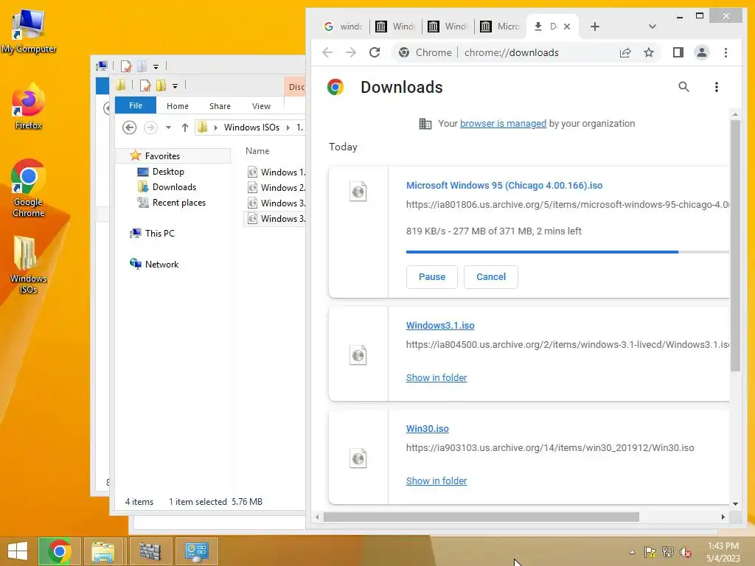
Task: Switch to the Micro... archive tab
Action: coord(501,27)
